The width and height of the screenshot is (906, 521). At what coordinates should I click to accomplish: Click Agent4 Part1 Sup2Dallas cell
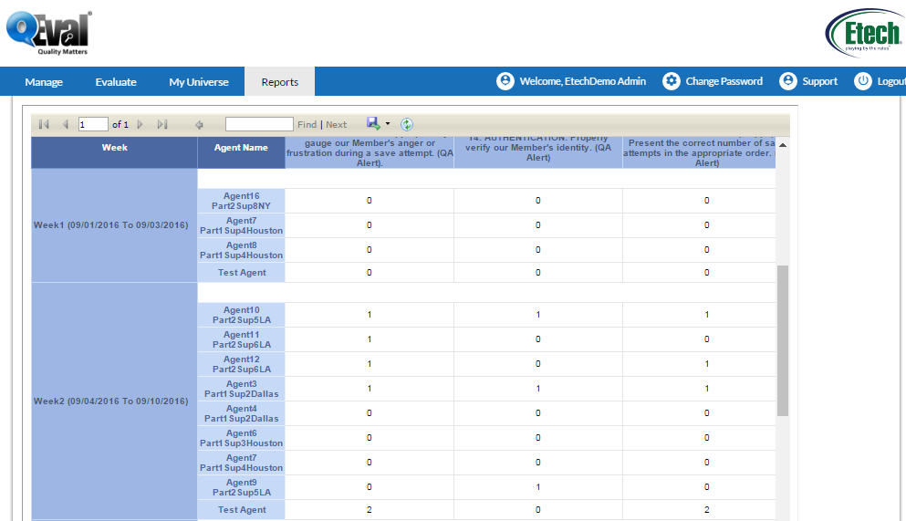pos(241,413)
